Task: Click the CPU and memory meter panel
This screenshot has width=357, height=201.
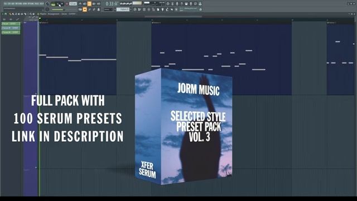Action: click(x=154, y=4)
